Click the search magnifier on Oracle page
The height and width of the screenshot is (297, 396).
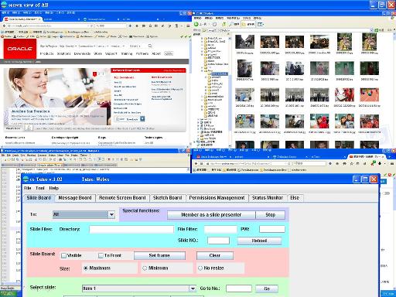point(150,46)
